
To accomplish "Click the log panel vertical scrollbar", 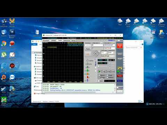I will click(x=115, y=87).
